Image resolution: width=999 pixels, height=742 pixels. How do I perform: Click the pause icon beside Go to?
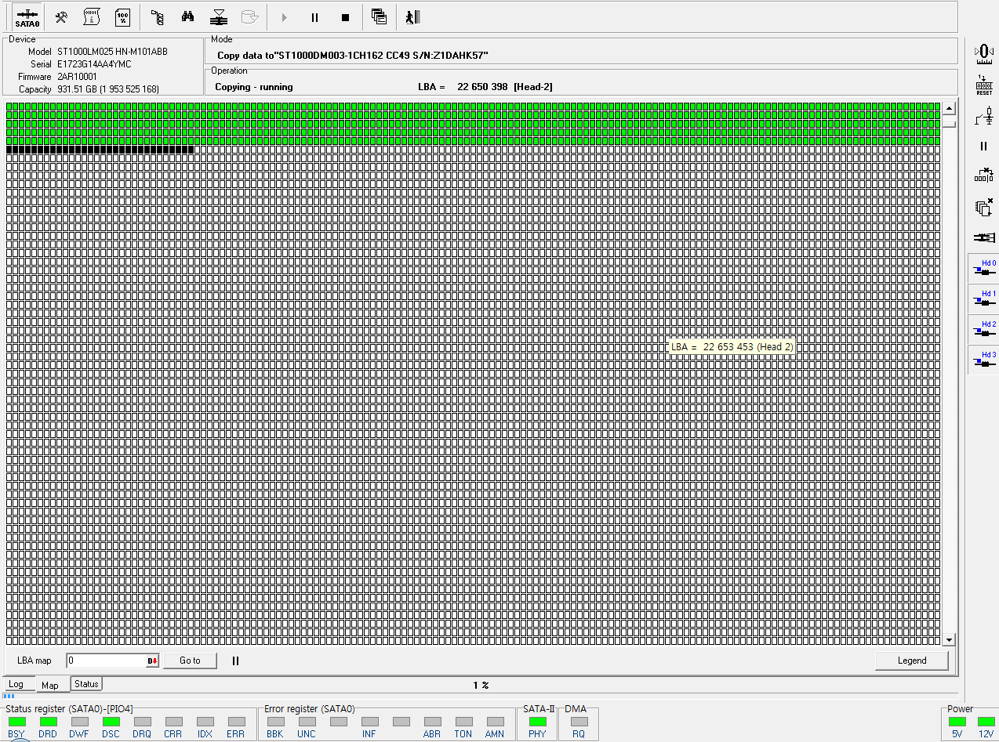pos(235,661)
